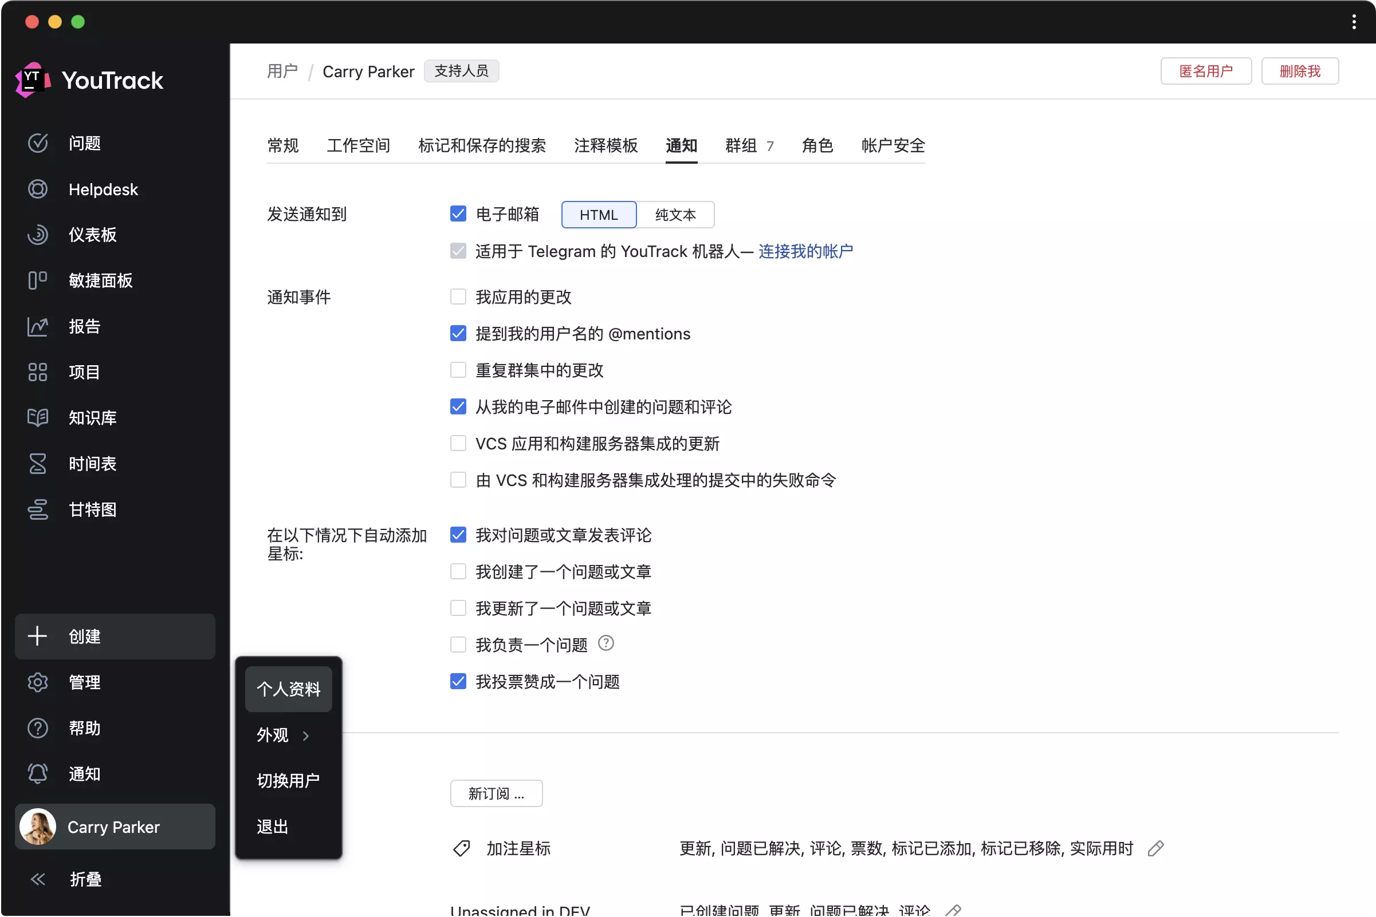The image size is (1376, 917).
Task: Click 新订阅 button to add subscription
Action: [496, 793]
